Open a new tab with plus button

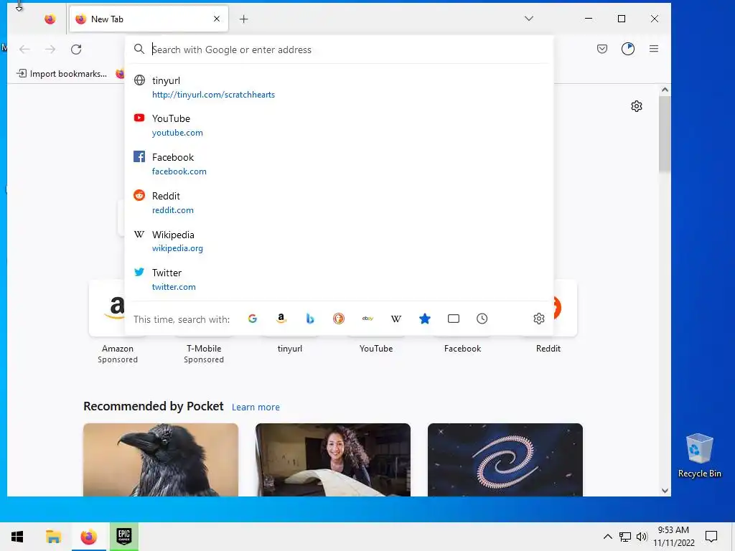click(x=244, y=19)
